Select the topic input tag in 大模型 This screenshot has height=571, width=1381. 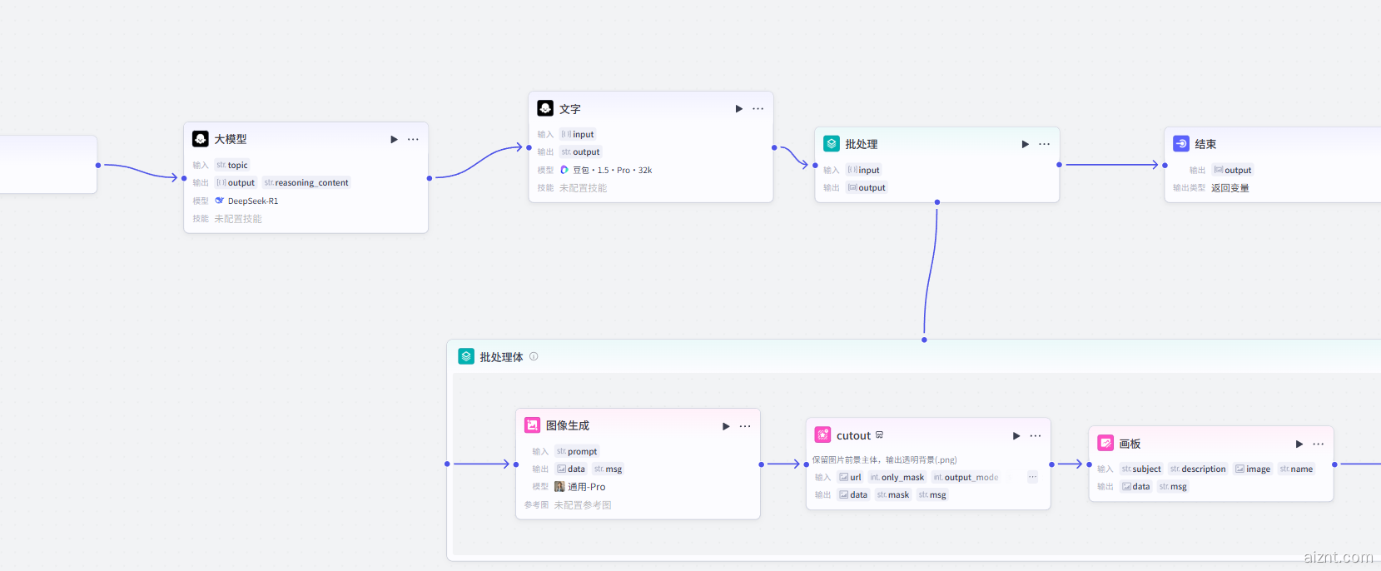pyautogui.click(x=232, y=165)
